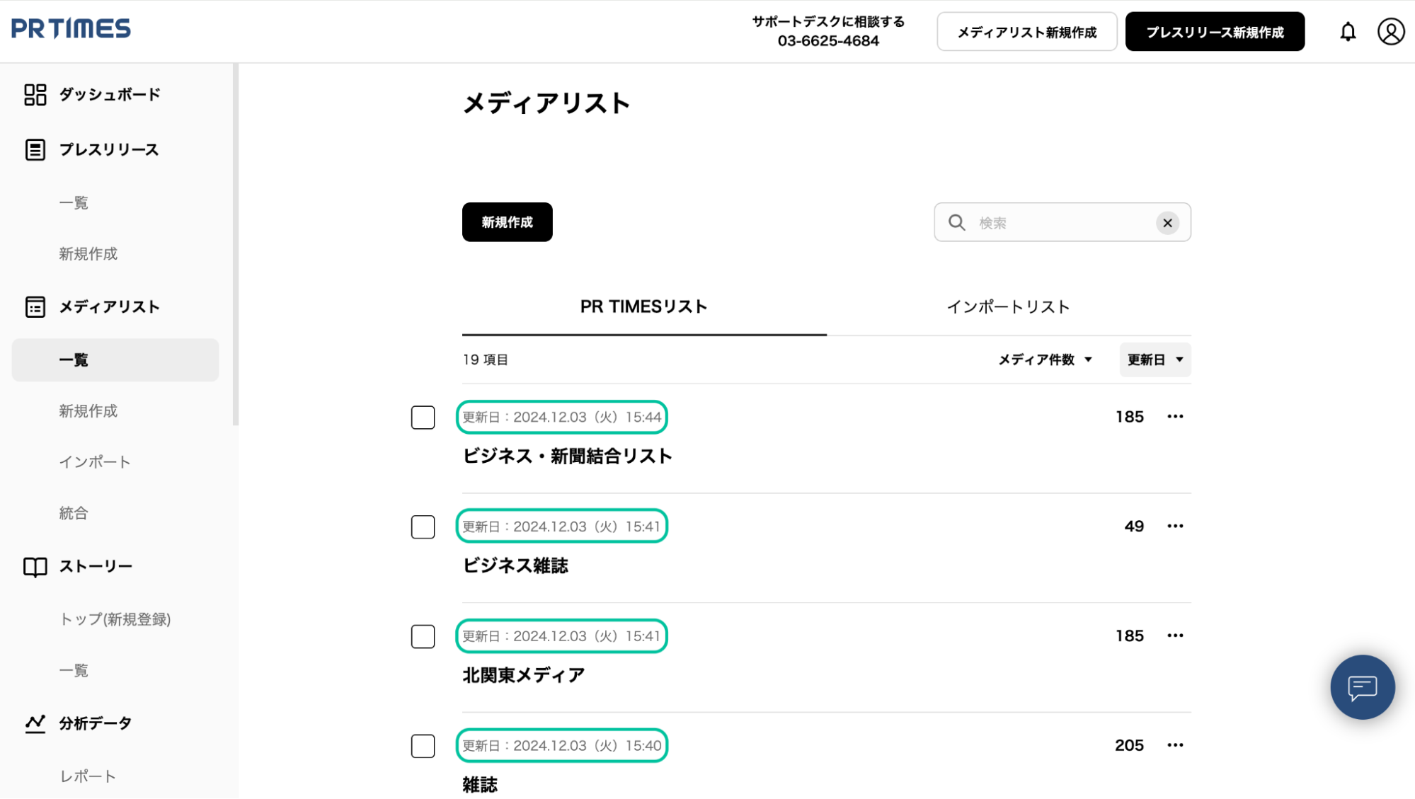Click the ストーリー book icon in sidebar

tap(35, 567)
